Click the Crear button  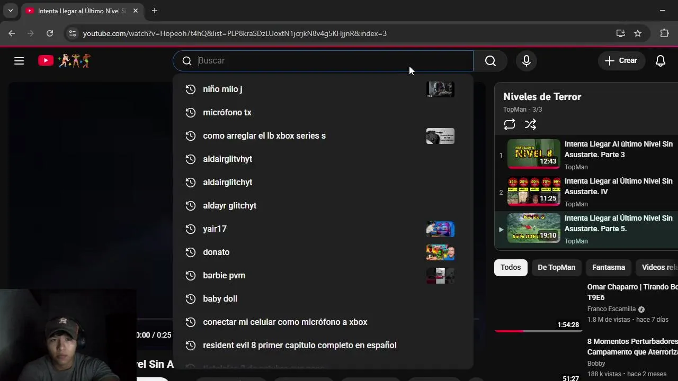(621, 61)
